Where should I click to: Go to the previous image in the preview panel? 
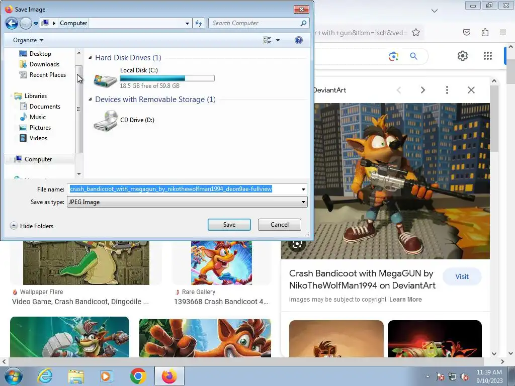click(399, 90)
